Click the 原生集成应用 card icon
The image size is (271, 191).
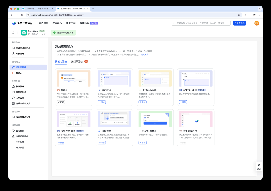pyautogui.click(x=180, y=131)
